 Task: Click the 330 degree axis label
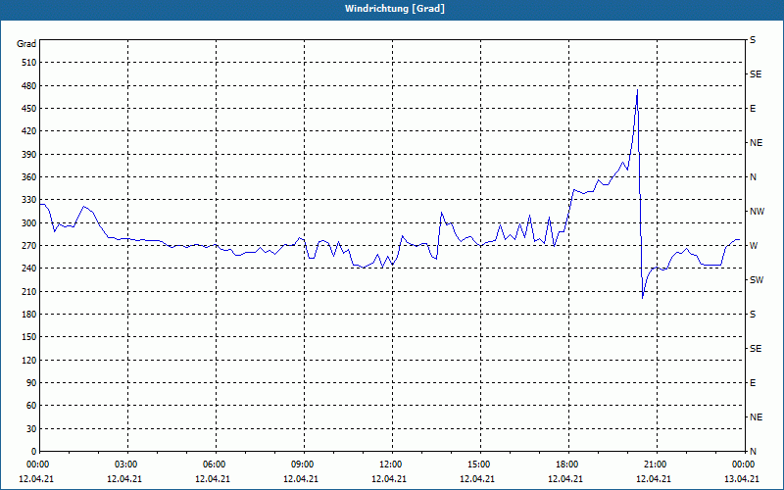tap(29, 200)
